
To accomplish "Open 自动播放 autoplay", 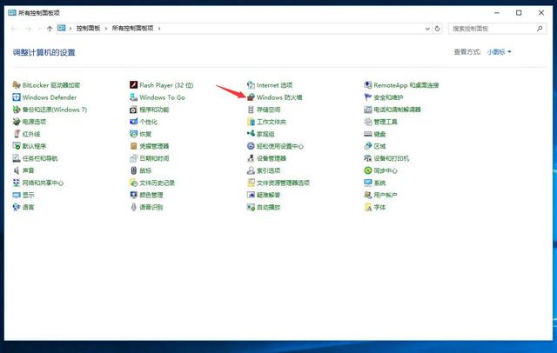I will pyautogui.click(x=264, y=207).
